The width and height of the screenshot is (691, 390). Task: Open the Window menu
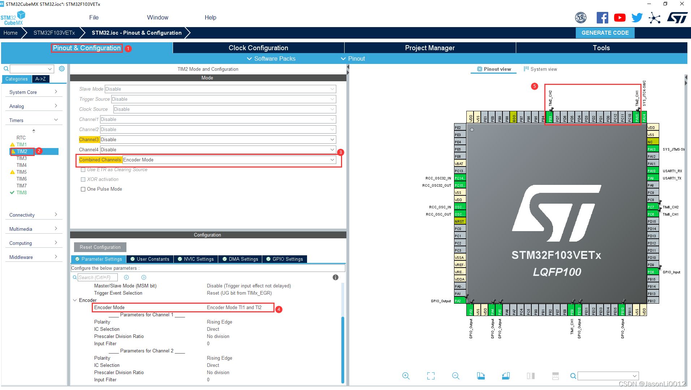tap(157, 17)
